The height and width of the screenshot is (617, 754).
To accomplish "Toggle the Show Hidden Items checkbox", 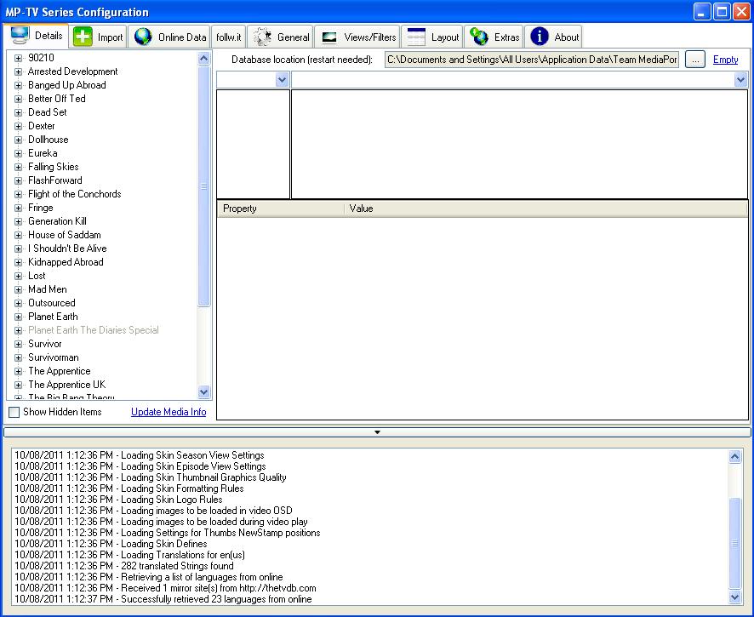I will pos(14,412).
